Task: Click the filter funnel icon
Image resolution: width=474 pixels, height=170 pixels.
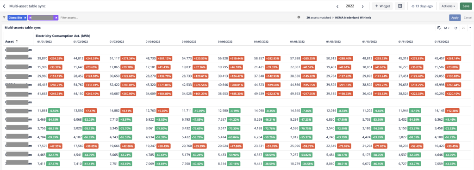Action: [x=4, y=18]
